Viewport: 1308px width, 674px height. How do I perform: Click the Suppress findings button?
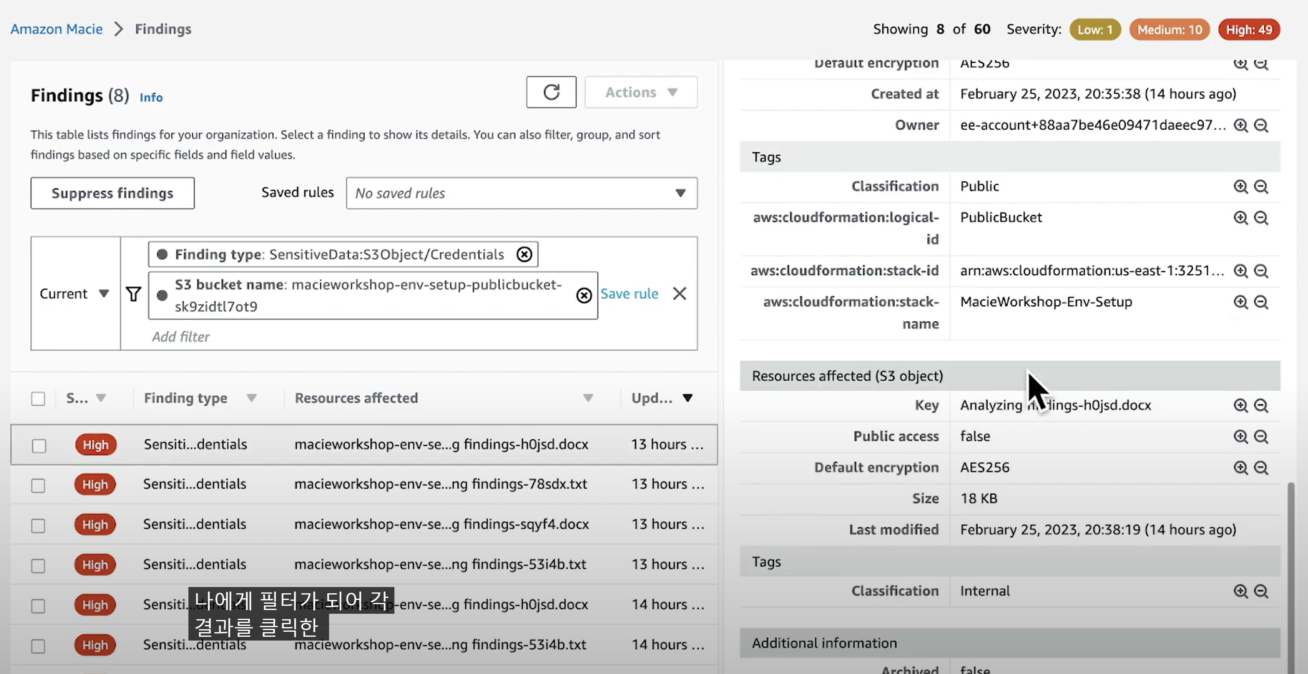click(x=112, y=193)
